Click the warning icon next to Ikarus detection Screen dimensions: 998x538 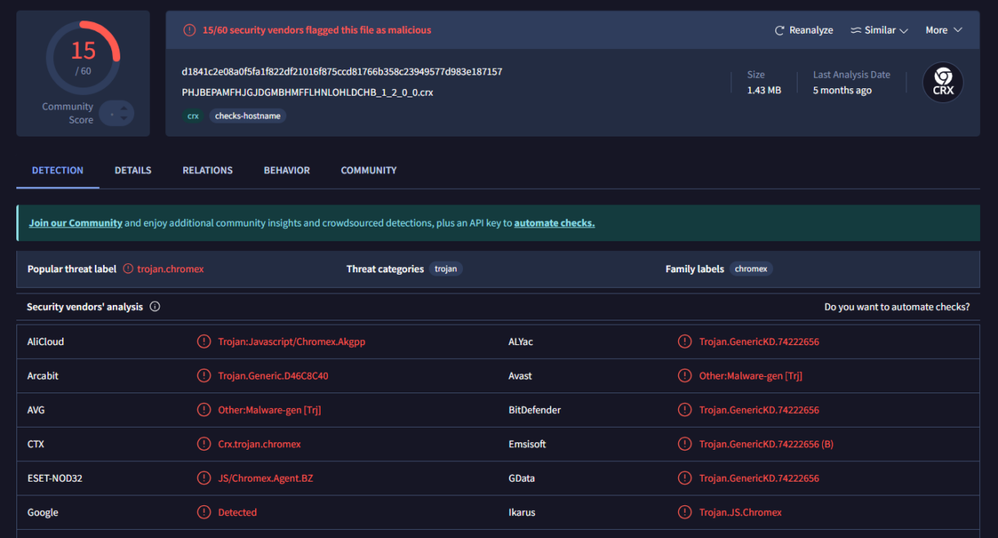point(685,512)
